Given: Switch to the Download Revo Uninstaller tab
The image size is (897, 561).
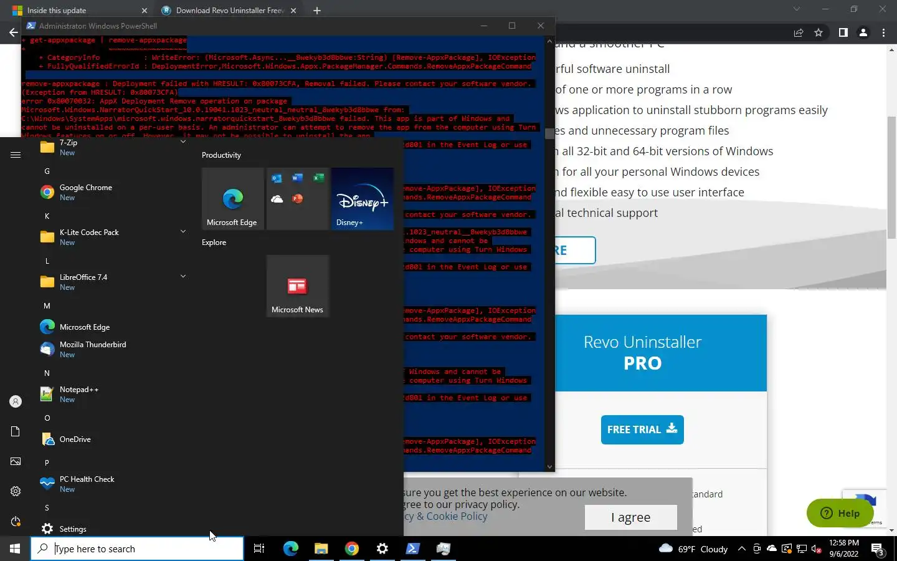Looking at the screenshot, I should click(229, 11).
